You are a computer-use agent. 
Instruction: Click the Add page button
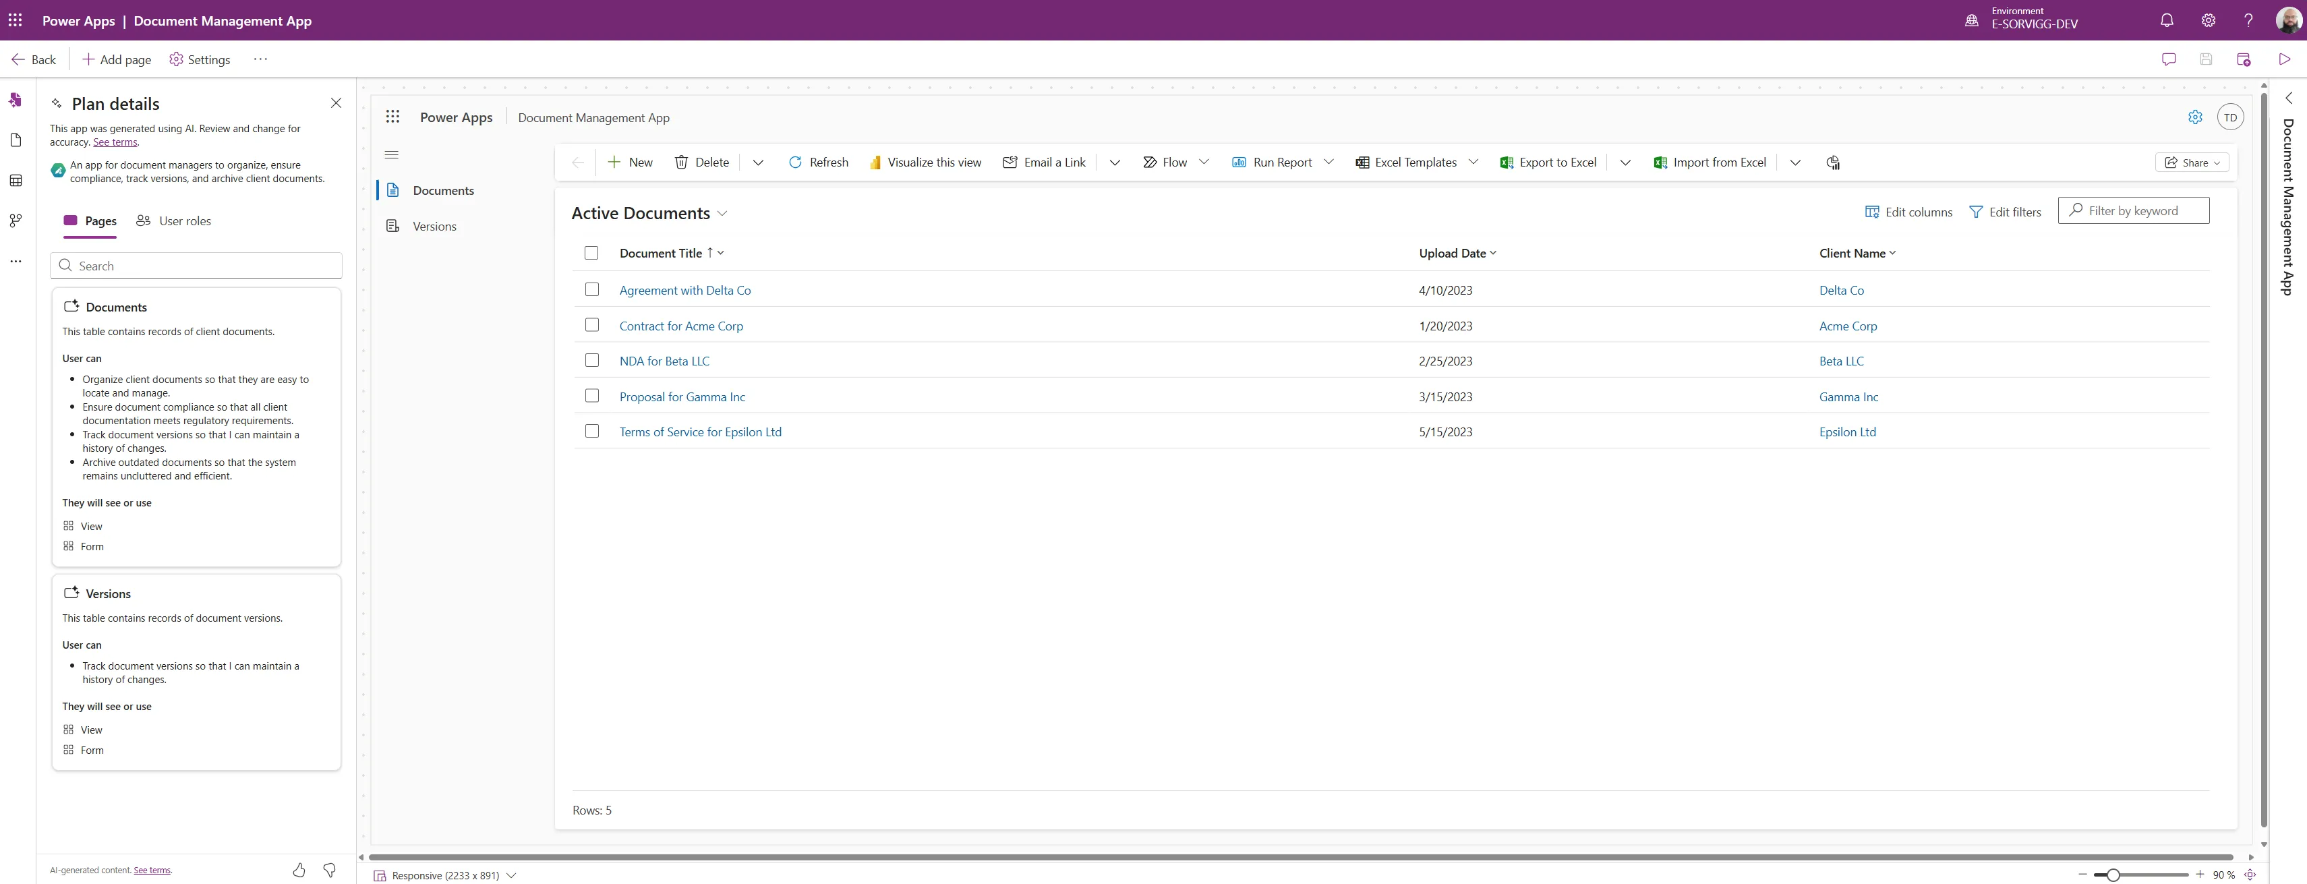(x=117, y=59)
